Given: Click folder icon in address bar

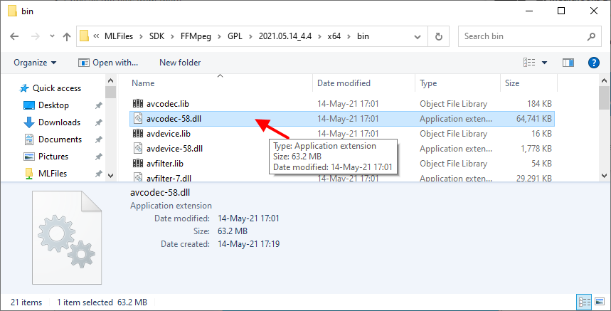Looking at the screenshot, I should pos(84,36).
